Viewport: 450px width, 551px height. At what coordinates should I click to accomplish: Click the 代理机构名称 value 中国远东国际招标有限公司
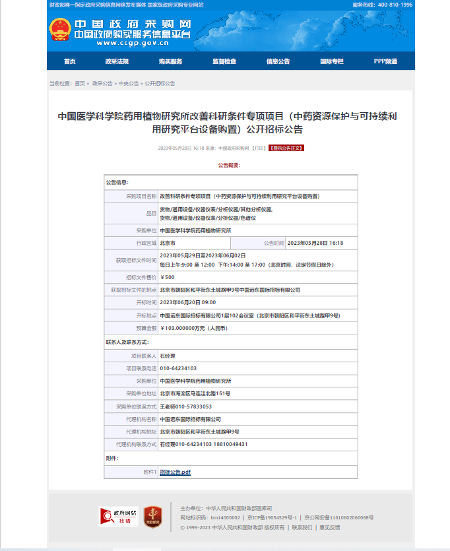coord(191,419)
